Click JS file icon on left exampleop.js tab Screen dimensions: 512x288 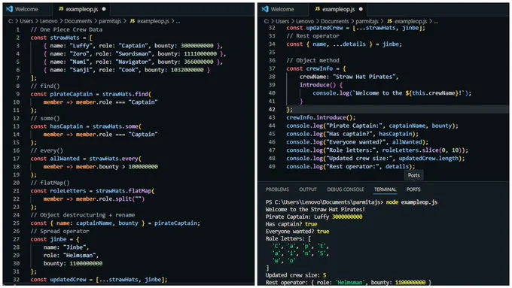click(x=61, y=9)
